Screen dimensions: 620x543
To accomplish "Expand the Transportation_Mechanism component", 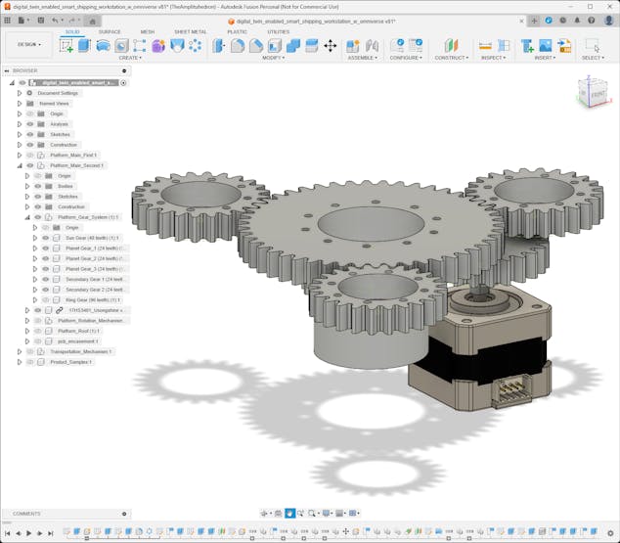I will (x=20, y=351).
